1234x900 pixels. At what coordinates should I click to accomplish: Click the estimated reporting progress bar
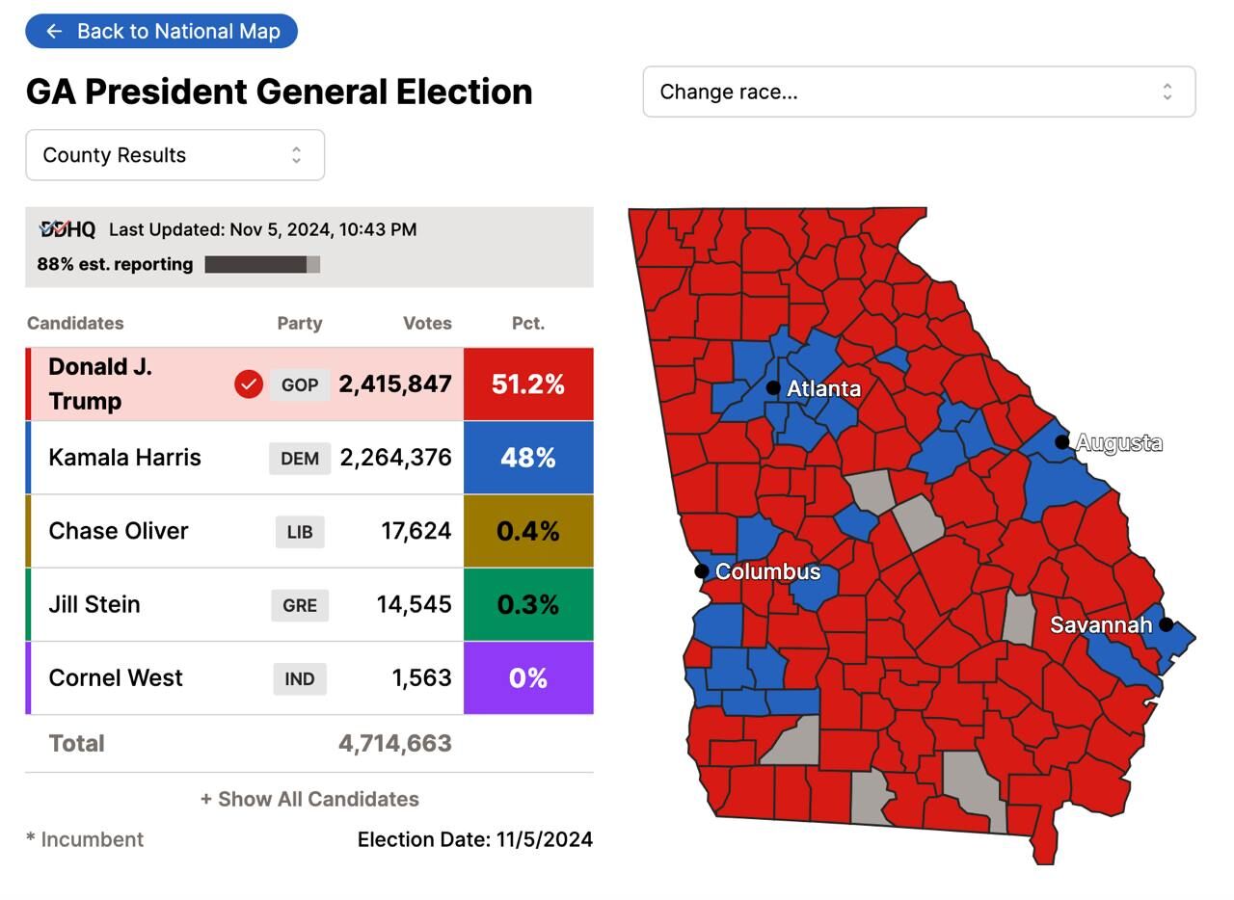pos(262,264)
